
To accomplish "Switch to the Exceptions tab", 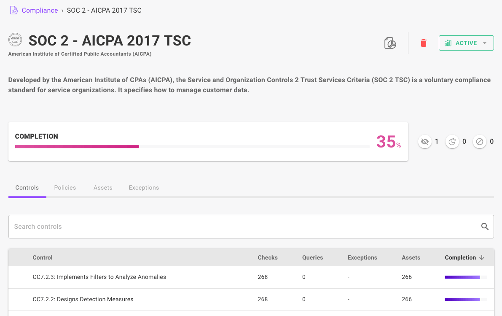I will tap(144, 187).
